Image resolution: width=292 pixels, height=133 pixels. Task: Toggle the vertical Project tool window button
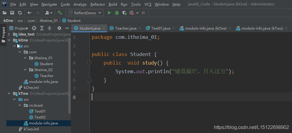pos(3,35)
